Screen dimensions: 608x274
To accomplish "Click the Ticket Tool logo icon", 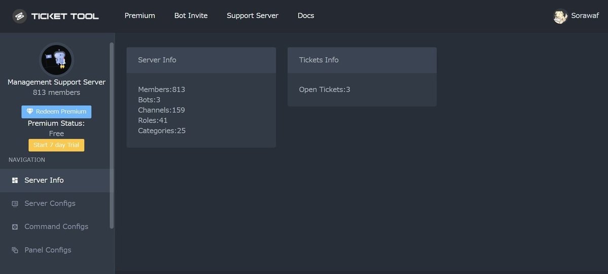I will [20, 16].
